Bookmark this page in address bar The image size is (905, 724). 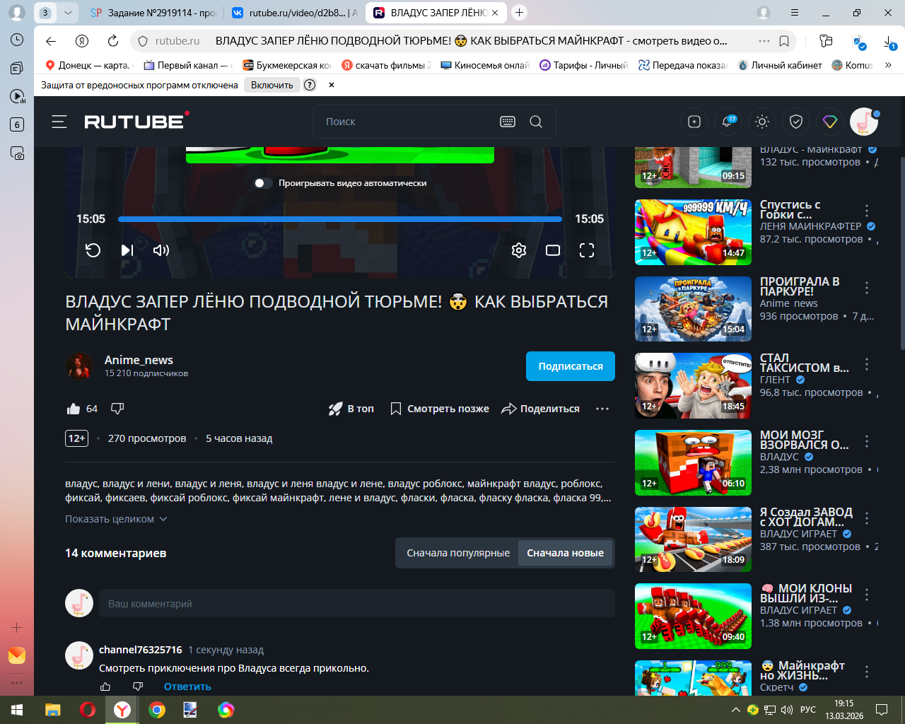[x=784, y=41]
